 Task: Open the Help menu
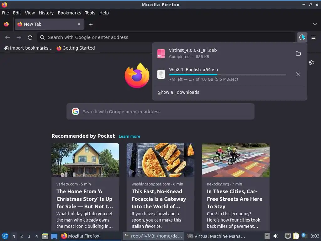coord(104,13)
